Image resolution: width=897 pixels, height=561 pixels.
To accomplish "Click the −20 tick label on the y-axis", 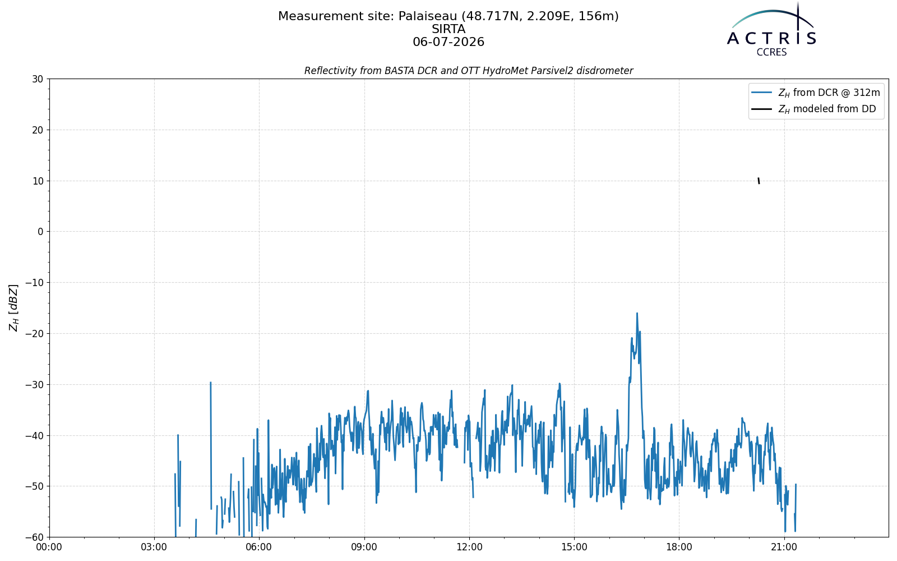I will (x=34, y=334).
